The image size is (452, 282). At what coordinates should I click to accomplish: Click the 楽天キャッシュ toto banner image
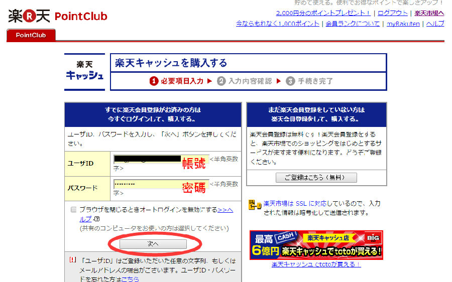click(x=316, y=245)
